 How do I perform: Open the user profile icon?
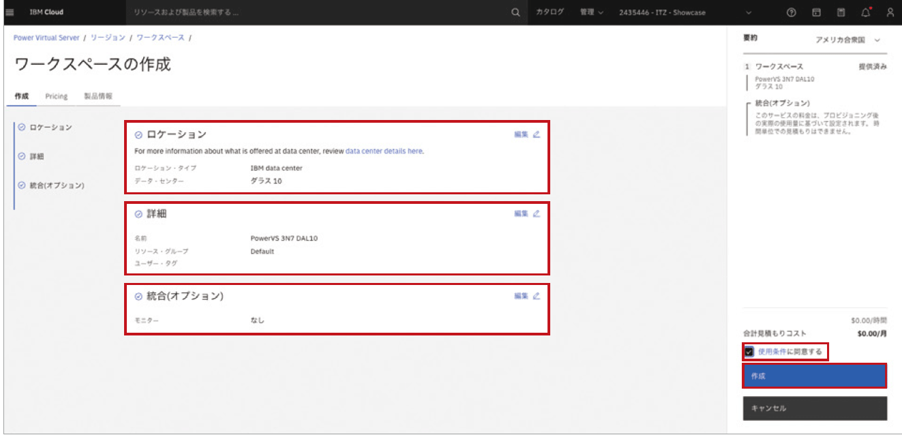pos(890,12)
